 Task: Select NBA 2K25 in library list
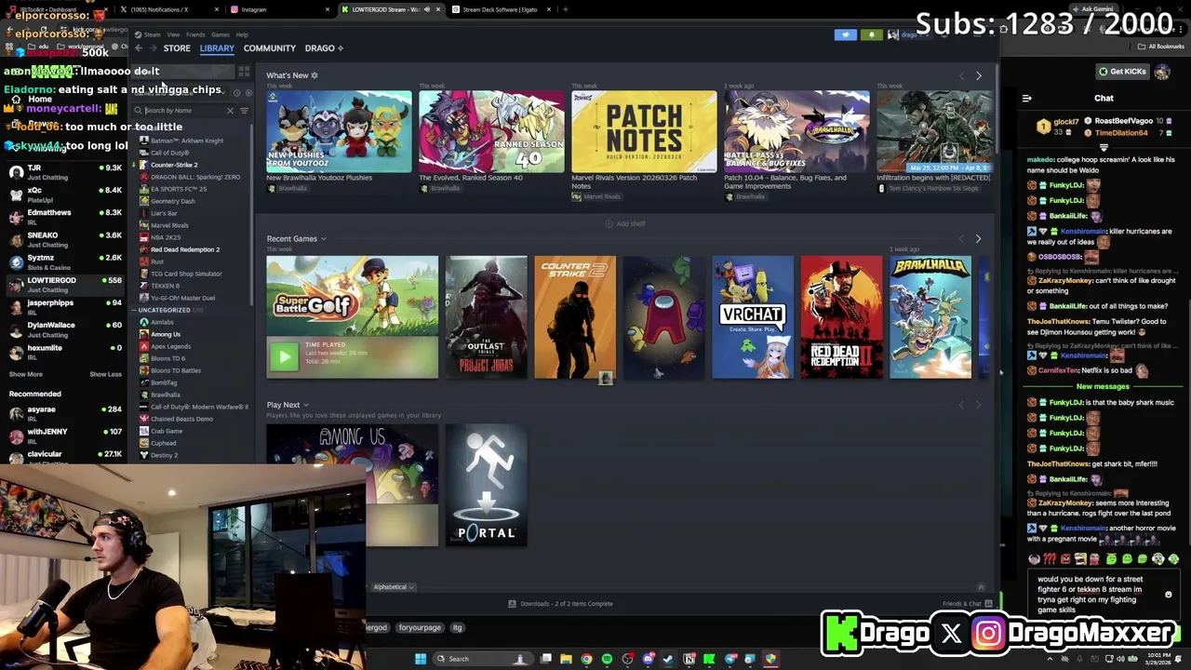[x=166, y=237]
